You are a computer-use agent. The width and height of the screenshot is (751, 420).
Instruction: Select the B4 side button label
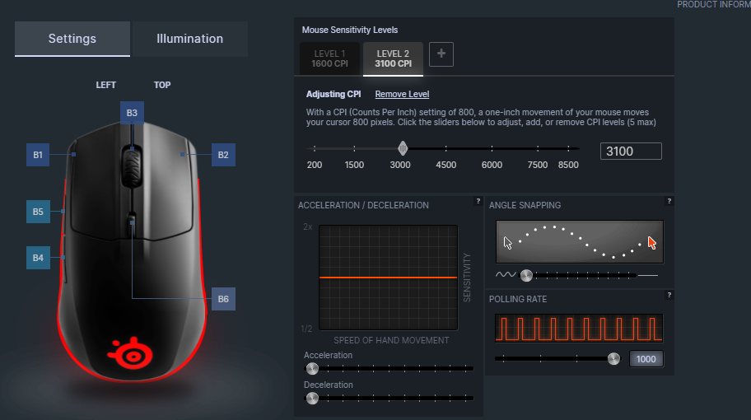pyautogui.click(x=38, y=258)
